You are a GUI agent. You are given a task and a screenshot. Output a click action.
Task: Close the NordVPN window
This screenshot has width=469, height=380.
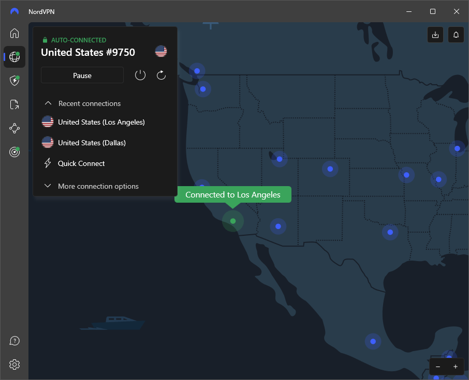tap(457, 11)
